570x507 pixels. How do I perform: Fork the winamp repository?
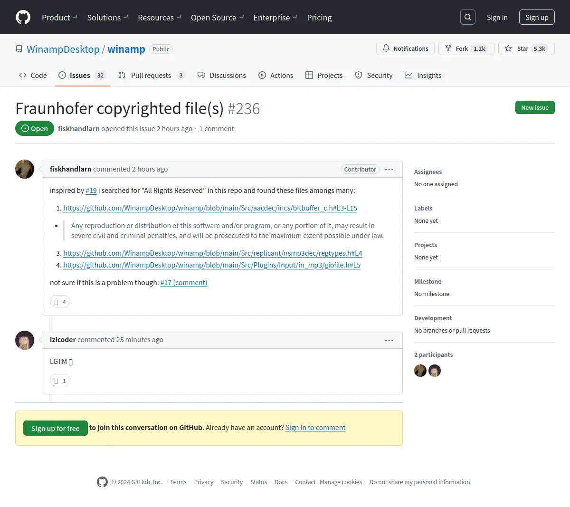[466, 48]
